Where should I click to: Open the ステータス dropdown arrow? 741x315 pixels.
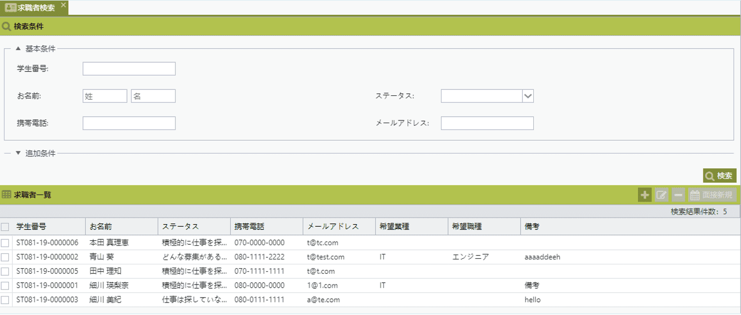(528, 96)
